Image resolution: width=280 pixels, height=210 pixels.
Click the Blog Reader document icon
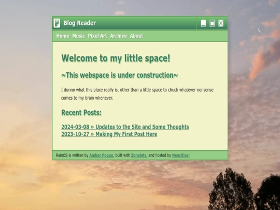pyautogui.click(x=57, y=23)
